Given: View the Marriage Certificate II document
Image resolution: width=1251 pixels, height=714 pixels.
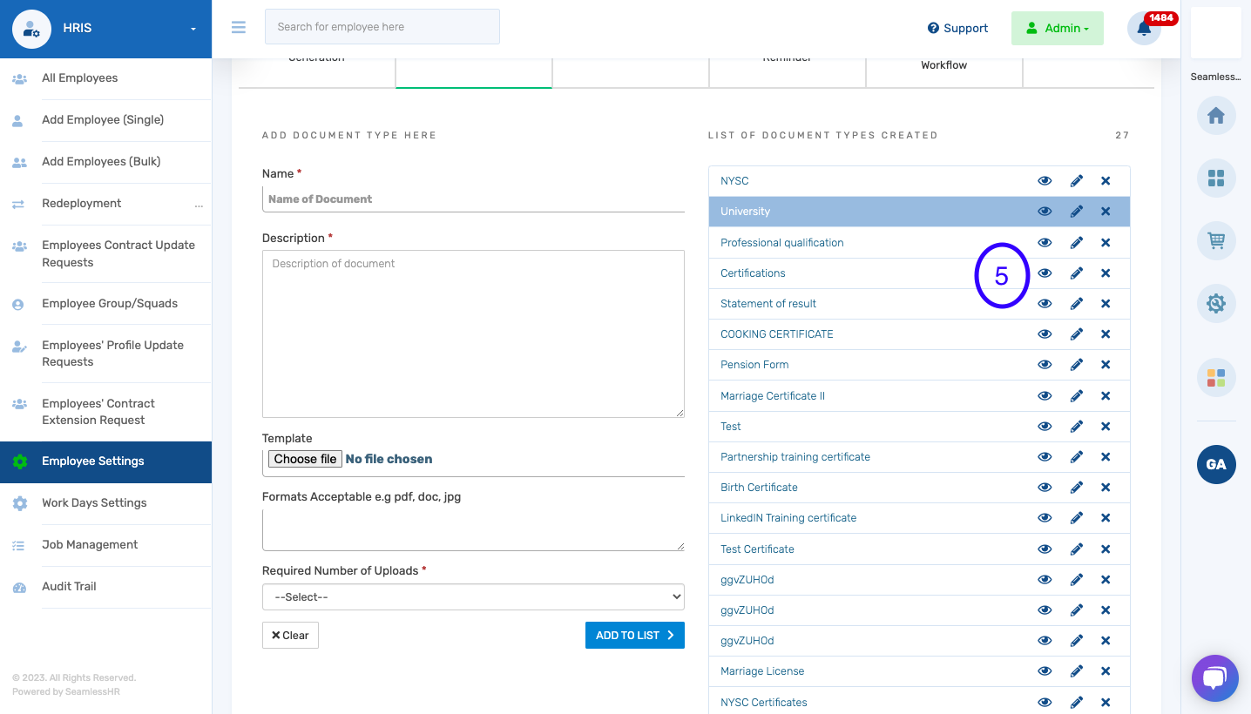Looking at the screenshot, I should pos(1045,396).
